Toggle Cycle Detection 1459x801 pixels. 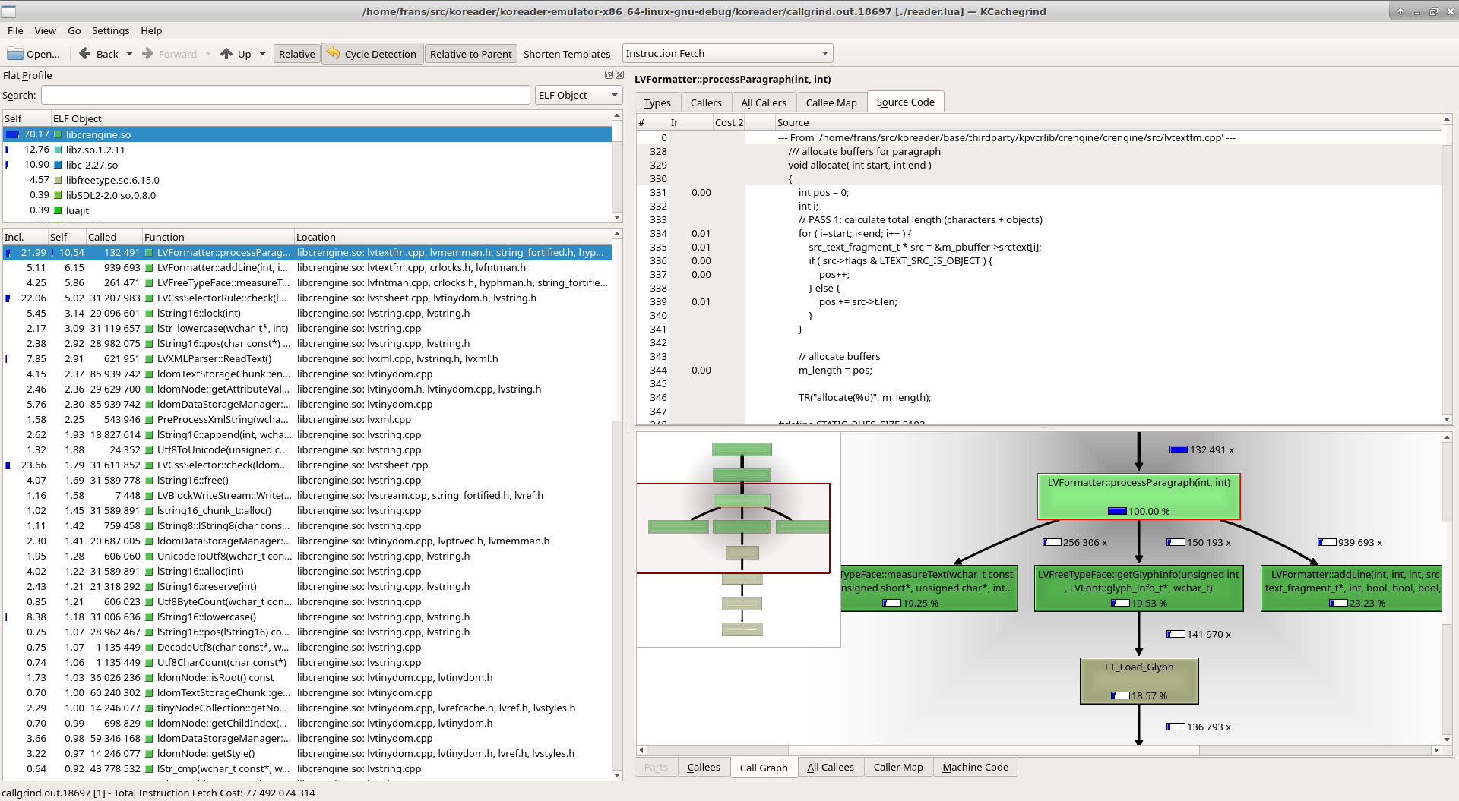(372, 54)
